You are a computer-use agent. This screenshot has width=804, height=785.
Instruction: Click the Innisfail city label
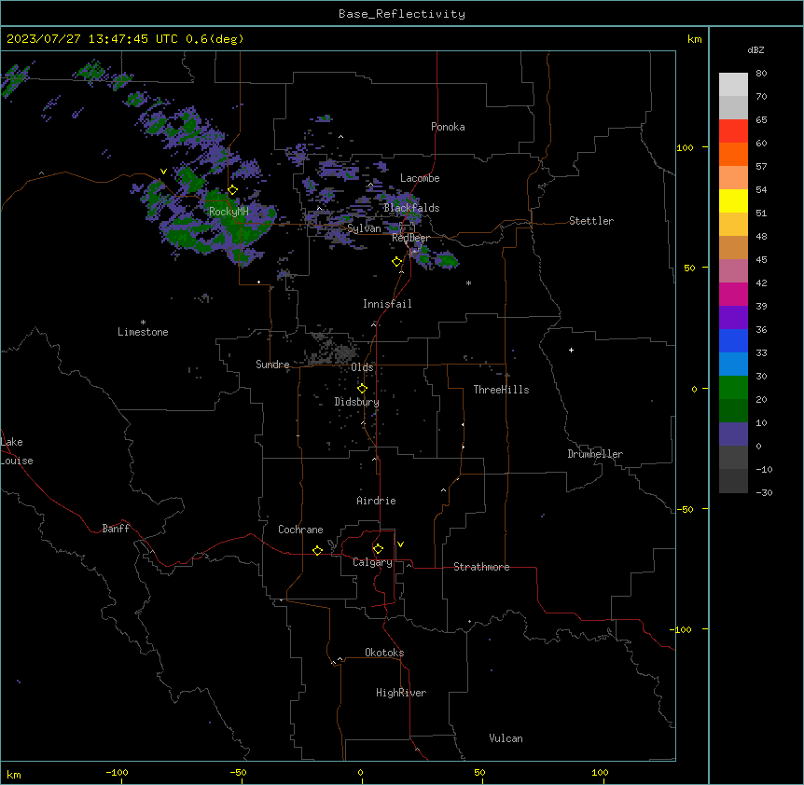tap(387, 304)
